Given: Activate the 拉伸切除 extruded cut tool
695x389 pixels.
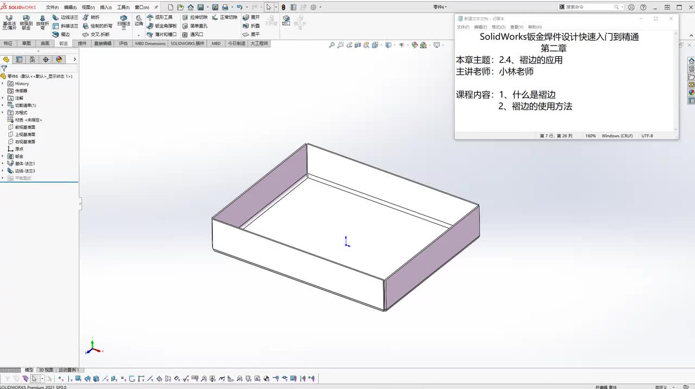Looking at the screenshot, I should coord(195,17).
